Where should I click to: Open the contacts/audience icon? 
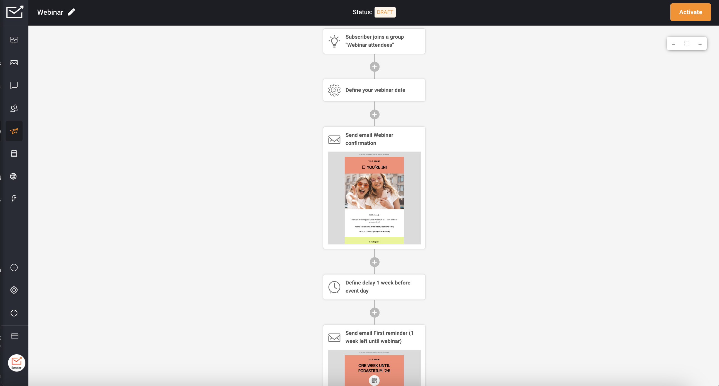14,108
